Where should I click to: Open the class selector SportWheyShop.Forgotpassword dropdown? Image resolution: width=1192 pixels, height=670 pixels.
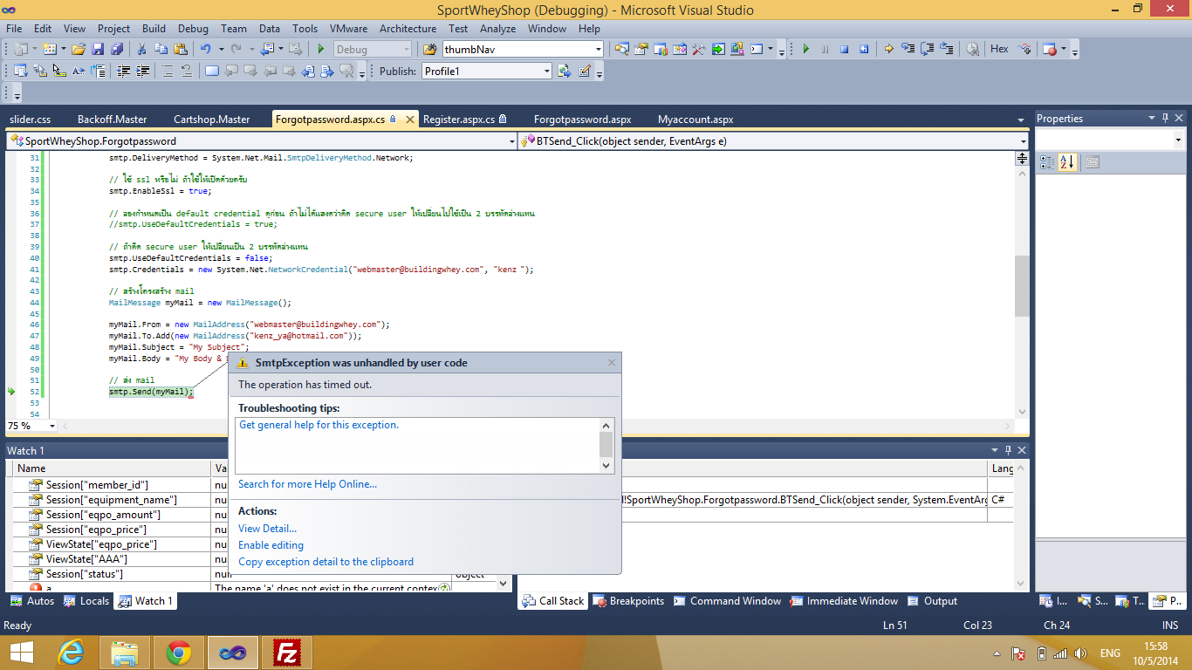tap(511, 140)
